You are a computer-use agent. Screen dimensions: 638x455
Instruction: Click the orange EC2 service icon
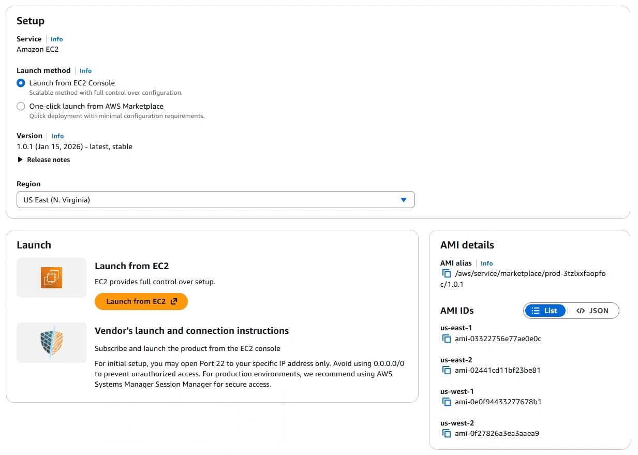point(51,277)
